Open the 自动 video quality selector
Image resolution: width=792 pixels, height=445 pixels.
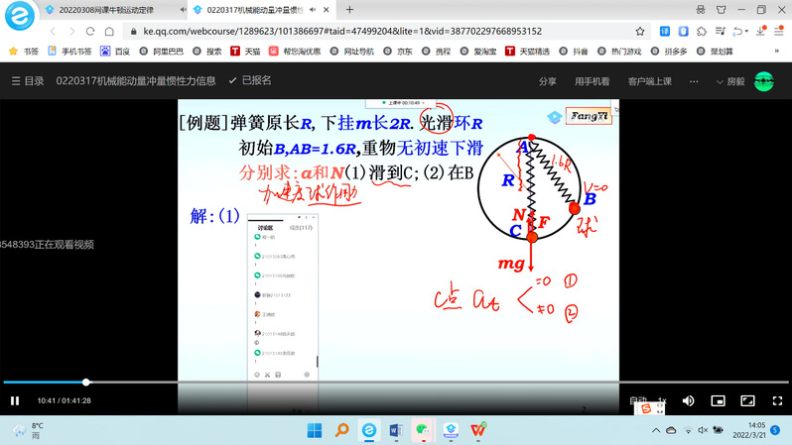[638, 400]
